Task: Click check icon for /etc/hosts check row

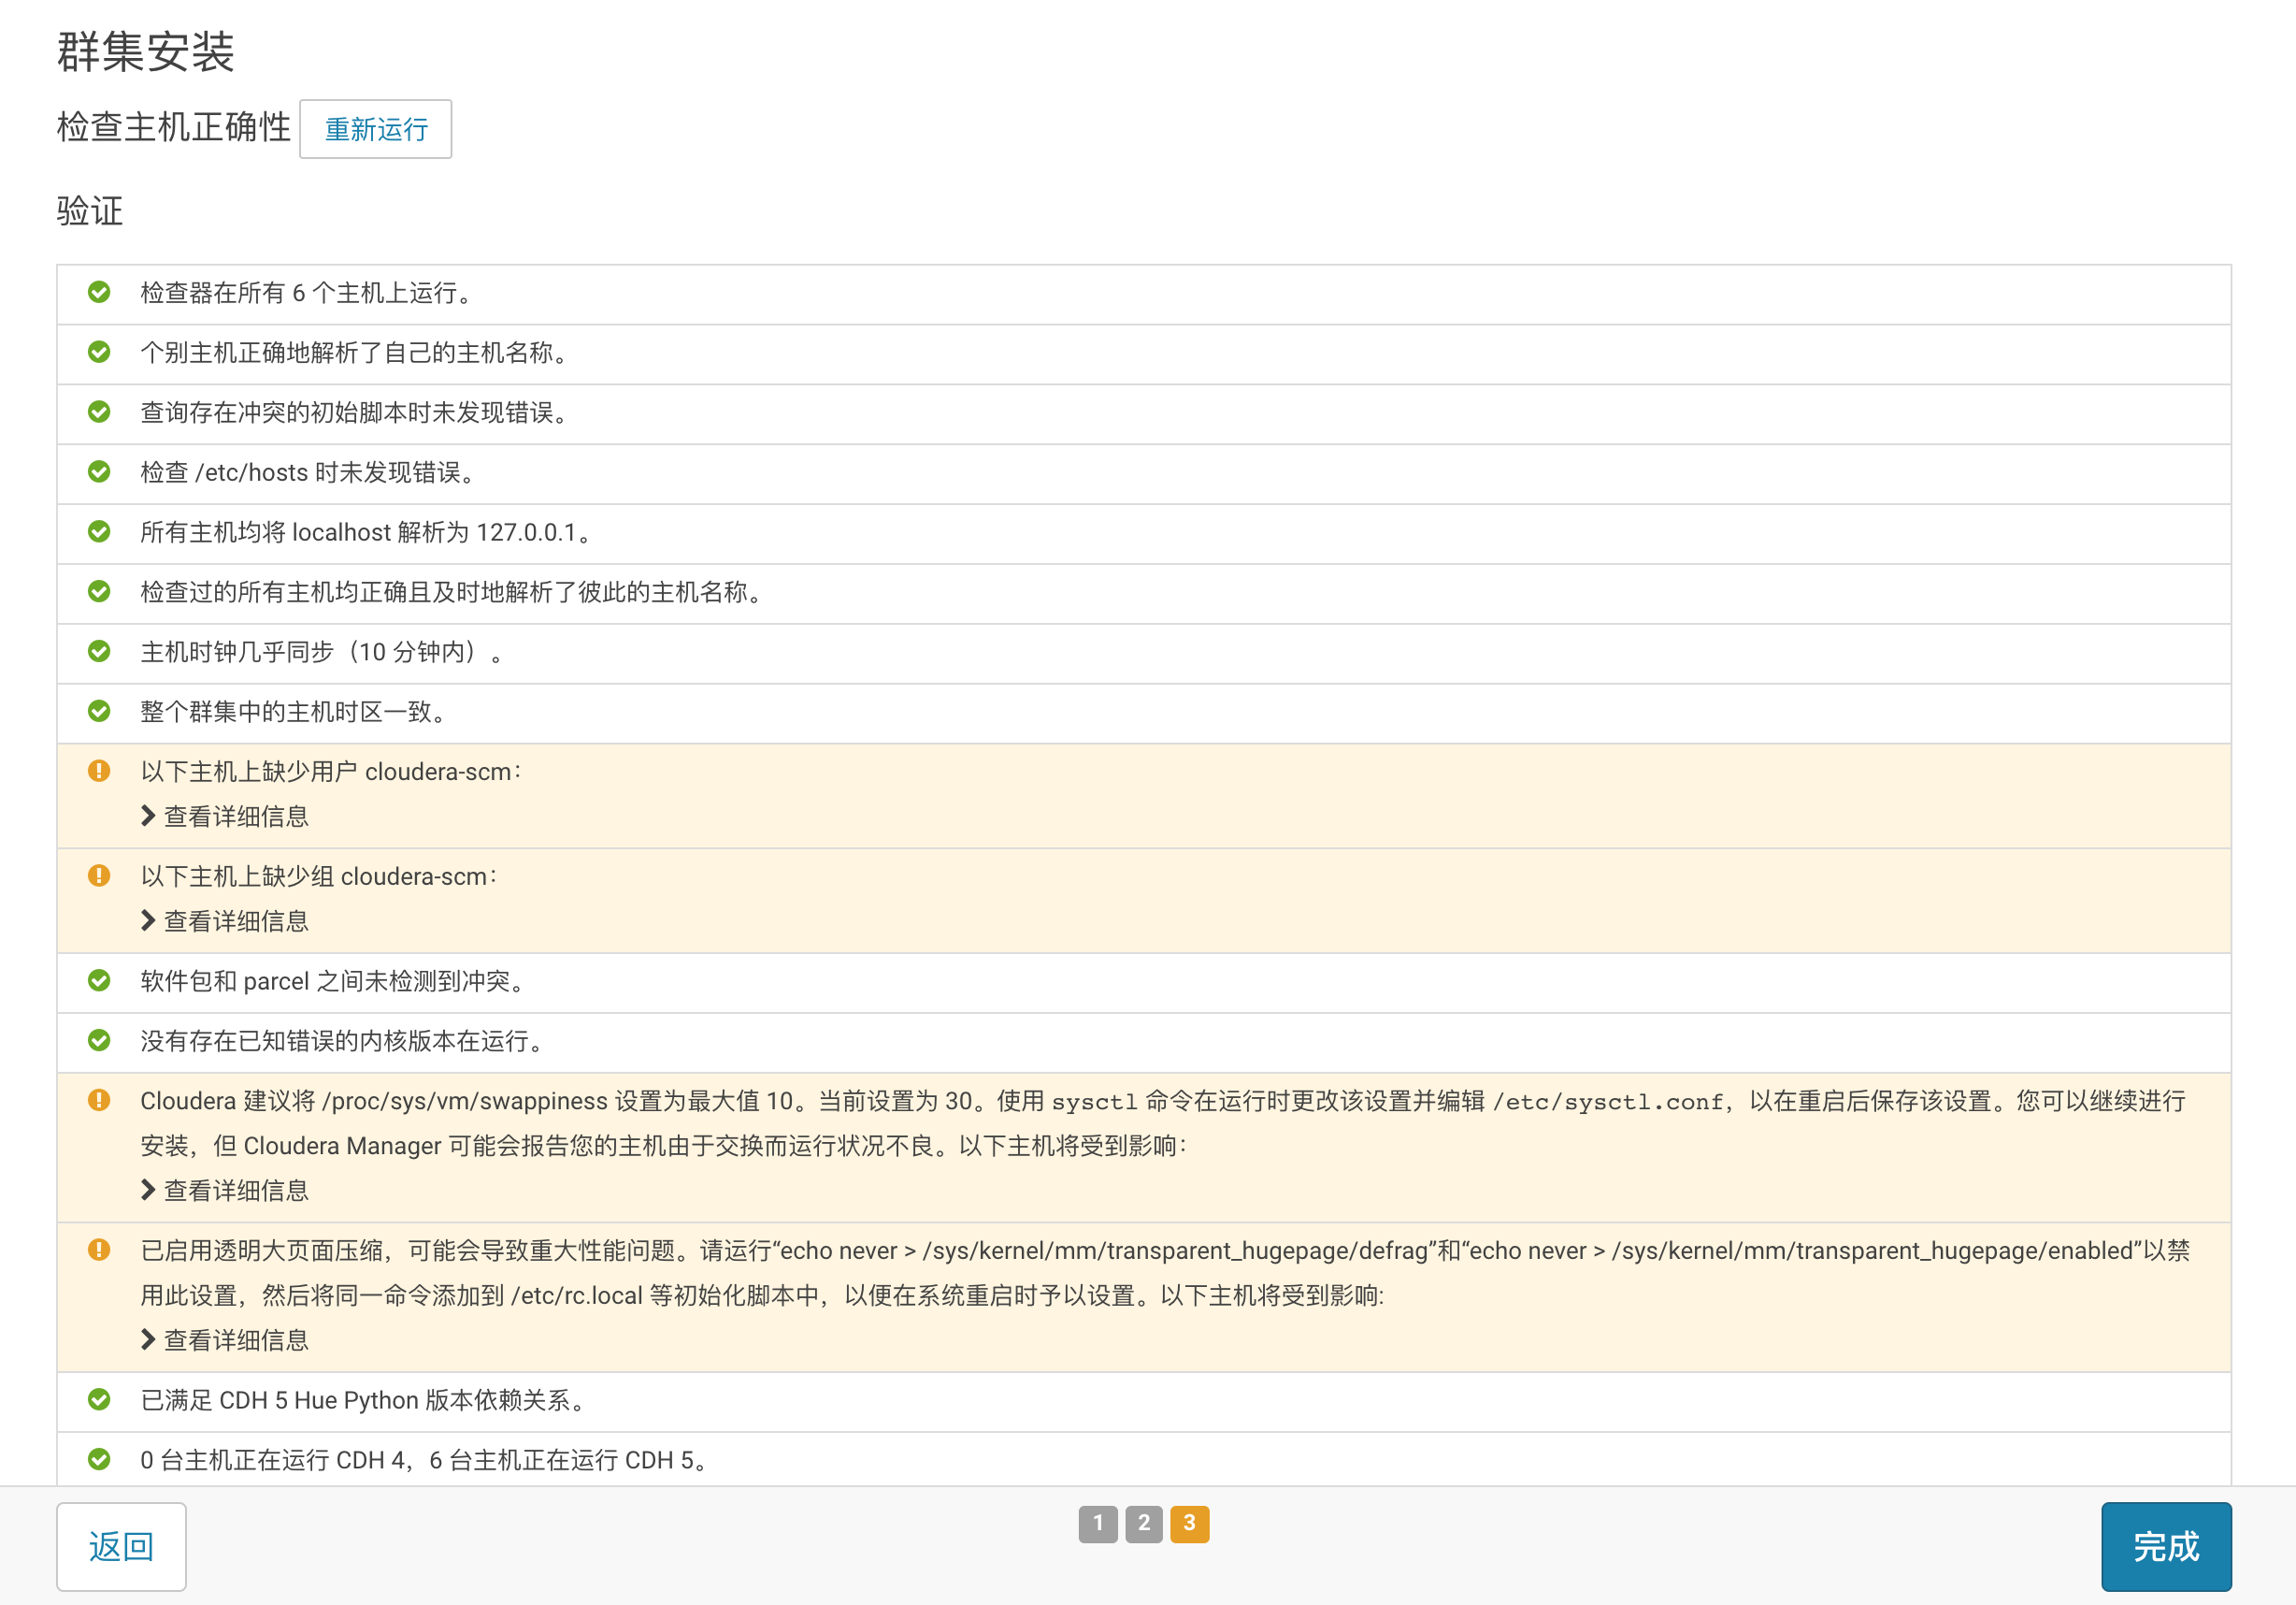Action: point(99,471)
